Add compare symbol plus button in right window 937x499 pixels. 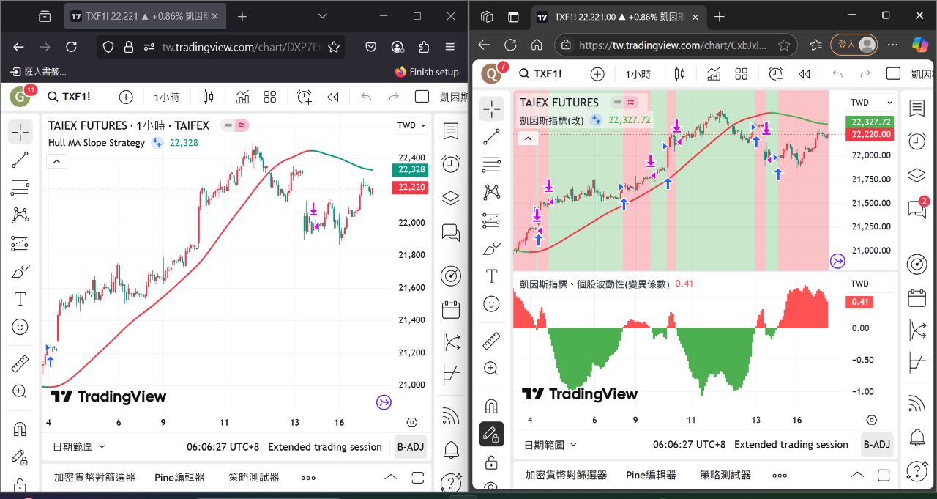coord(597,73)
